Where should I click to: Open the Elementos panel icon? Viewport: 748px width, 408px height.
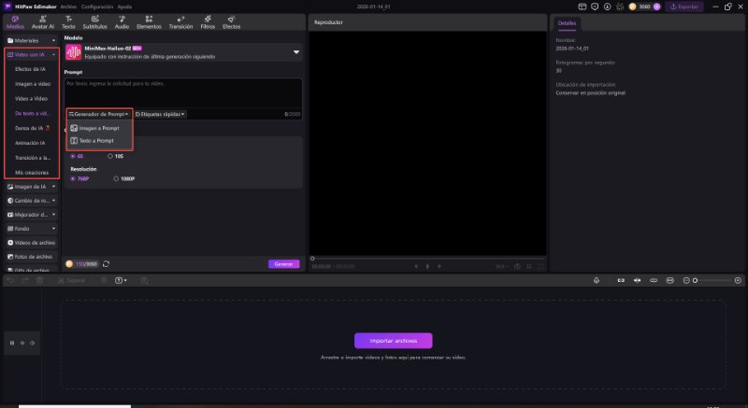coord(149,22)
